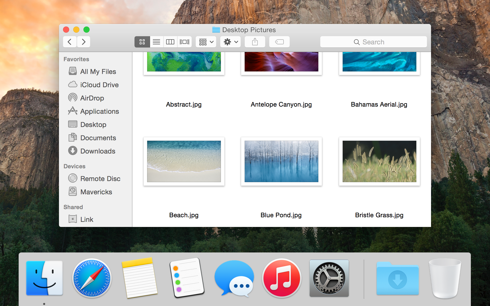Click the Search input field
The image size is (490, 306).
(x=373, y=42)
